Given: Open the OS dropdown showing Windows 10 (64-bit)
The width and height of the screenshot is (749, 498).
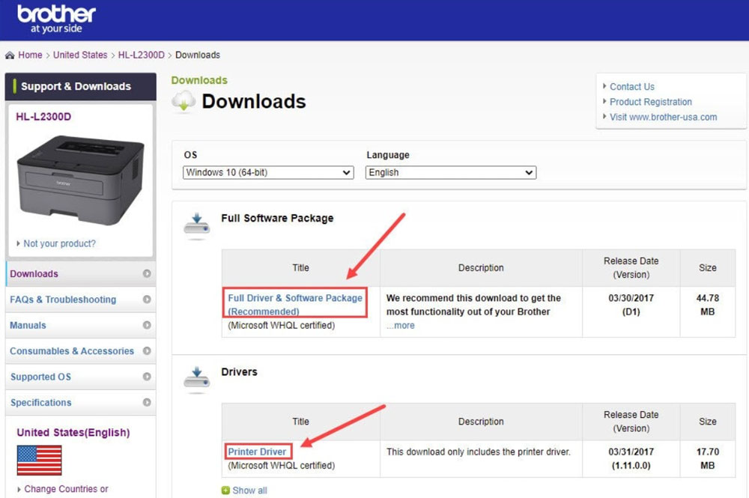Looking at the screenshot, I should [268, 172].
